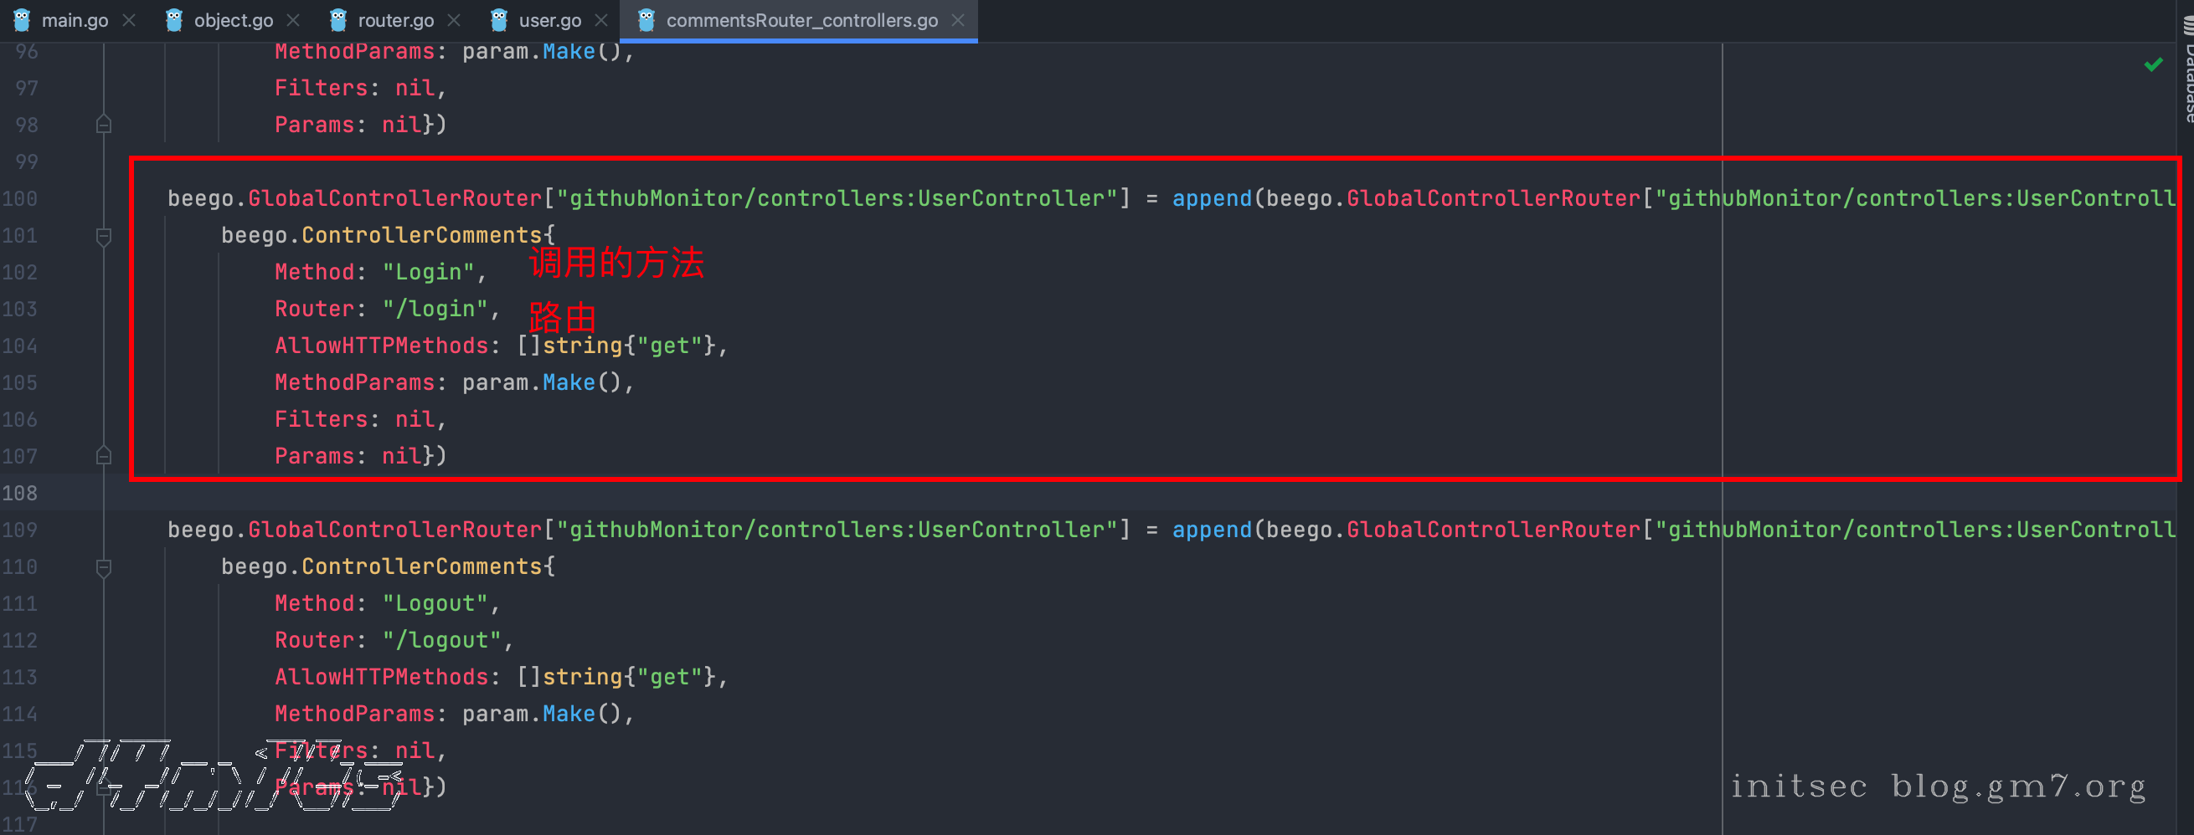Collapse the code block at line 110
Viewport: 2194px width, 835px height.
104,568
